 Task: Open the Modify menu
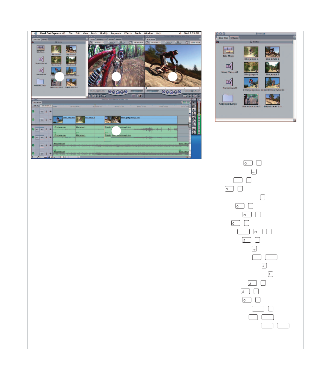104,33
